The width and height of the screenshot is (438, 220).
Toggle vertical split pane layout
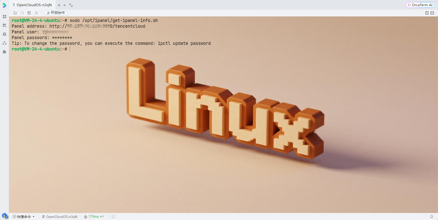pos(427,13)
